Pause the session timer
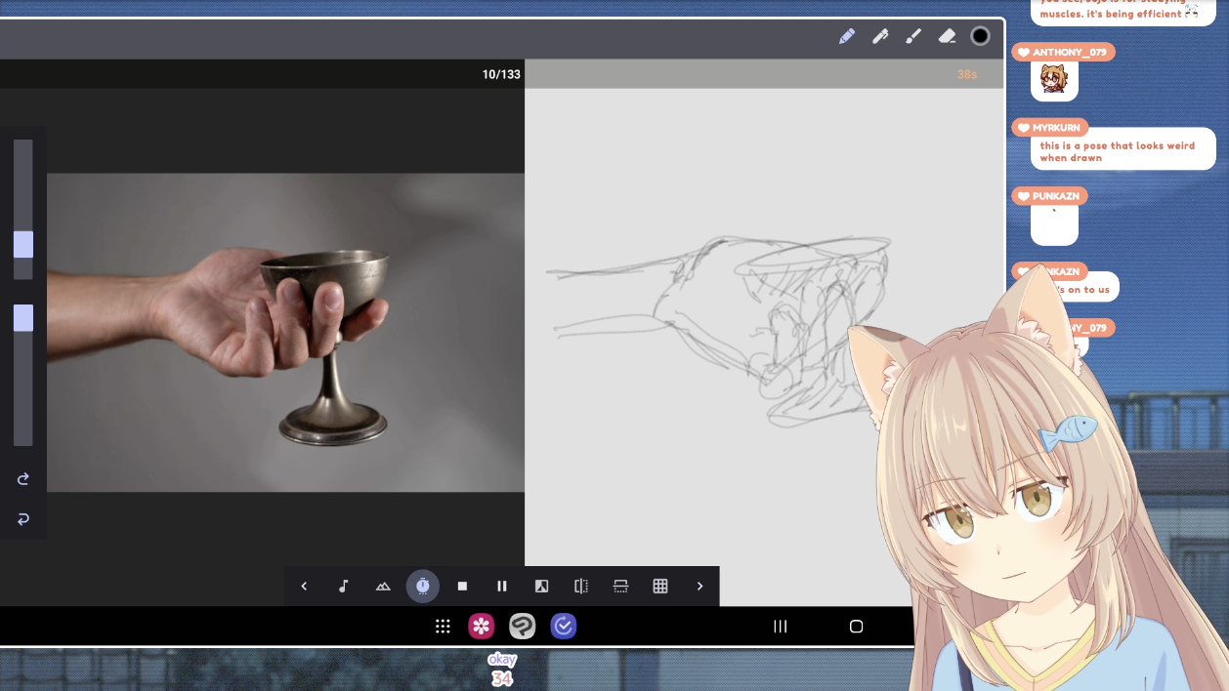Screen dimensions: 1229x691 (502, 586)
